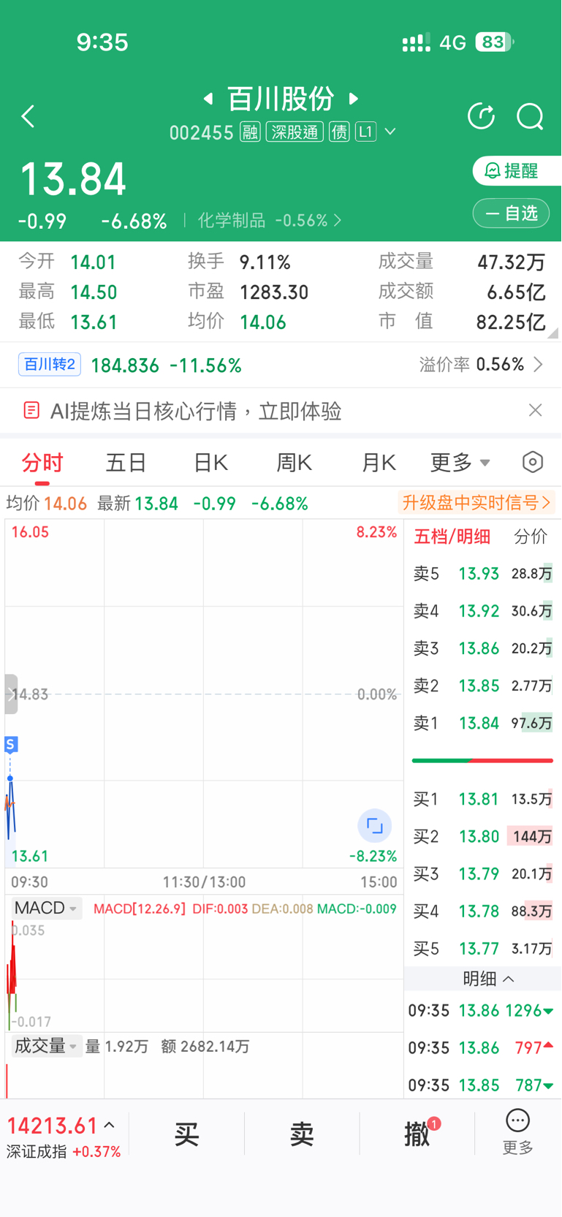The width and height of the screenshot is (562, 1217).
Task: Open the 百川转2 convertible bond tag
Action: point(50,364)
